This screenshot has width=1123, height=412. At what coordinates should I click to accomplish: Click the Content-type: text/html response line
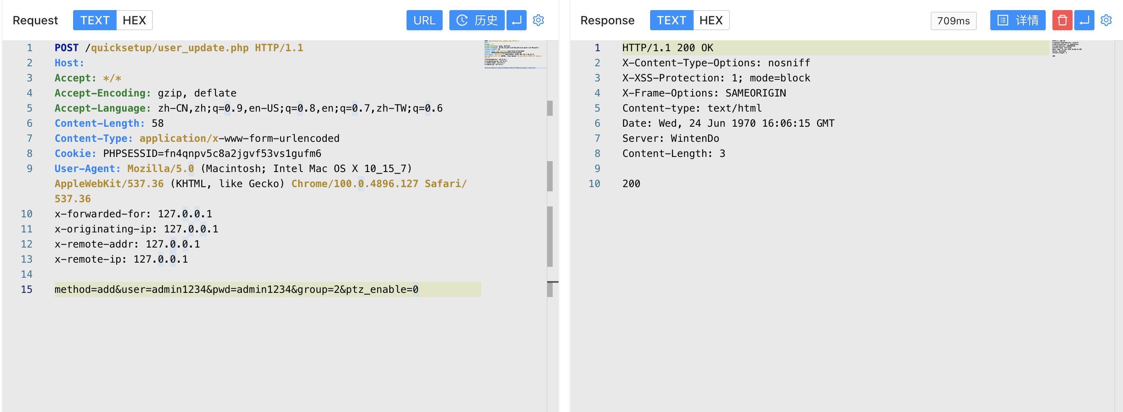(692, 108)
